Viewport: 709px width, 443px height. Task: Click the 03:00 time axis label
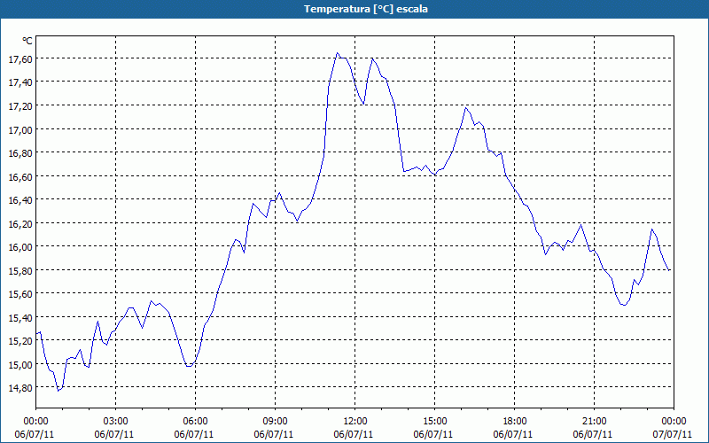116,422
